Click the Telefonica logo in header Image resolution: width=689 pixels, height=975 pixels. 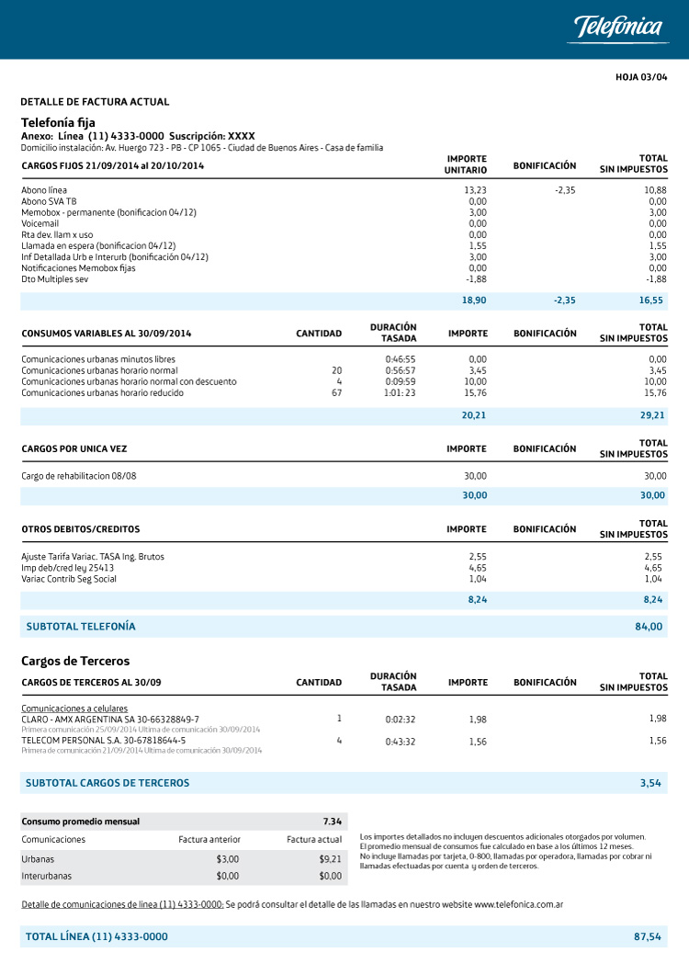[x=617, y=28]
